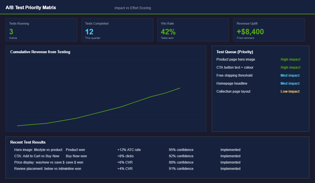Click the first High impact tag
The image size is (315, 183).
pos(290,59)
